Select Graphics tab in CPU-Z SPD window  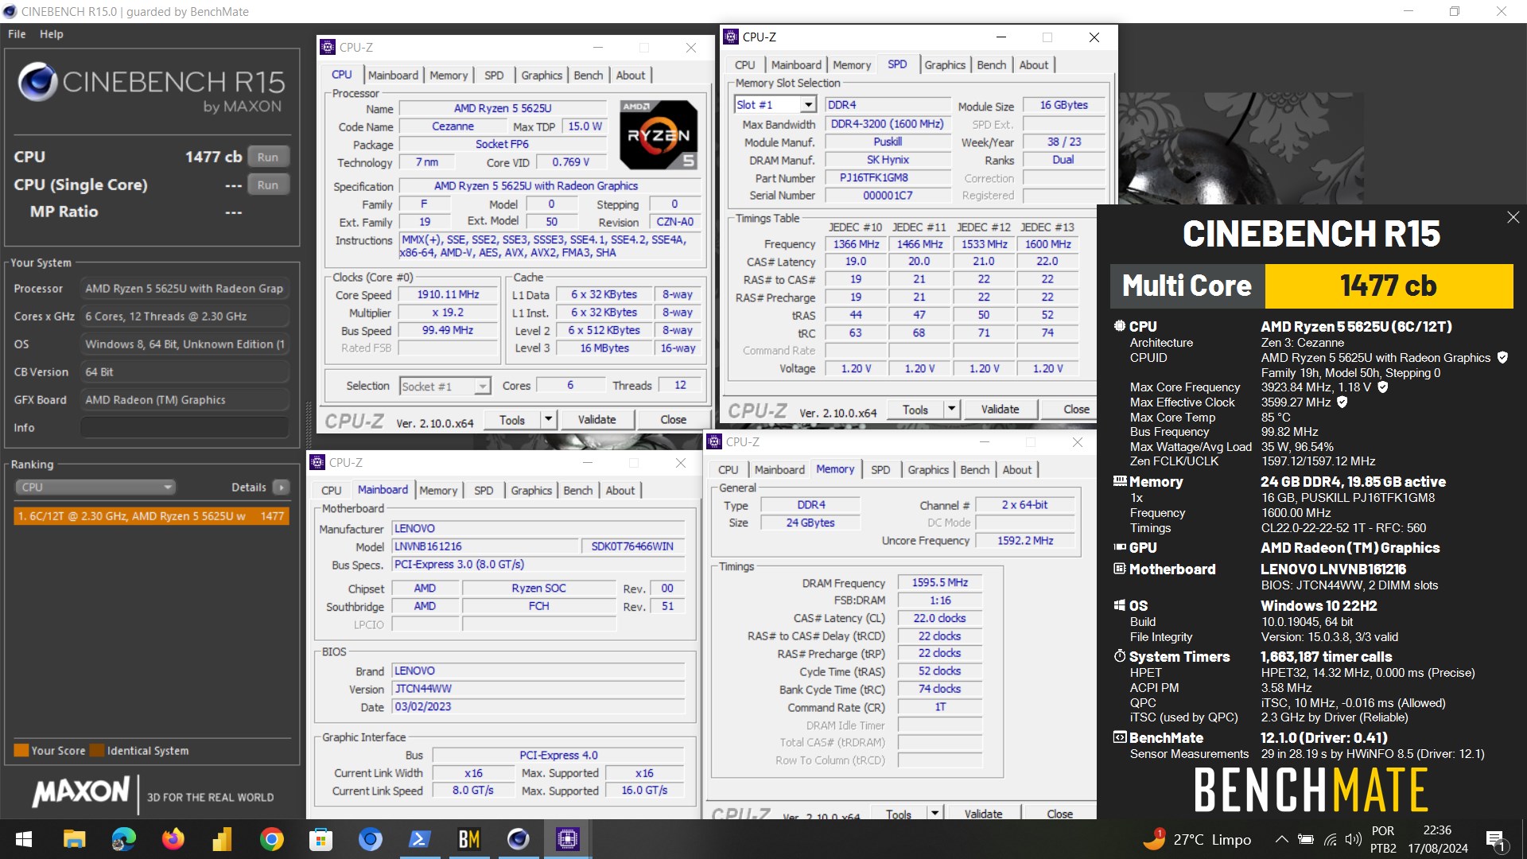coord(945,64)
